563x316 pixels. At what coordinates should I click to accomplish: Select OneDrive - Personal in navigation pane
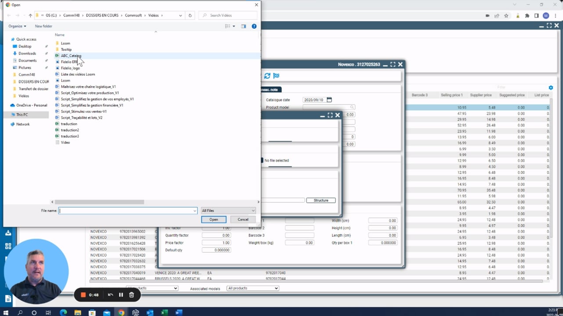coord(32,105)
